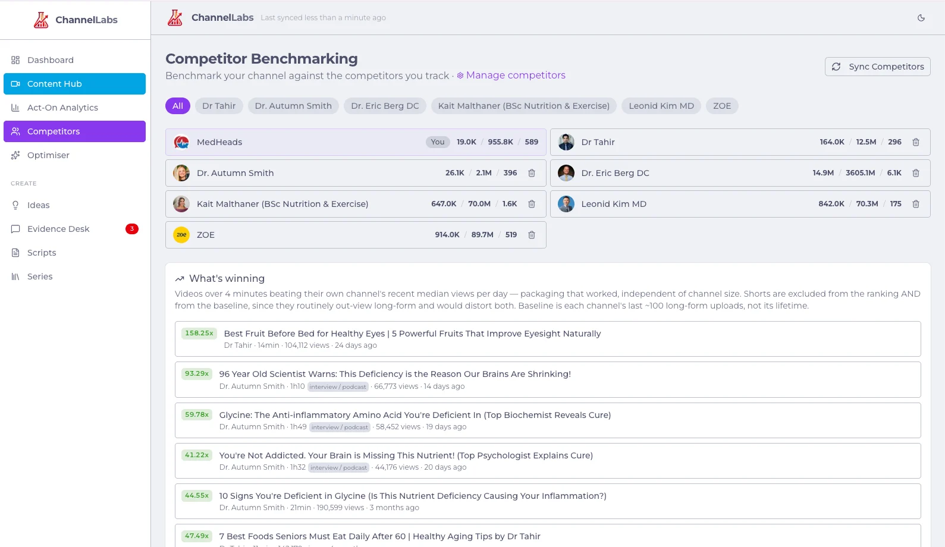Open You're Not Addicted video row
Screen dimensions: 945x547
548,461
